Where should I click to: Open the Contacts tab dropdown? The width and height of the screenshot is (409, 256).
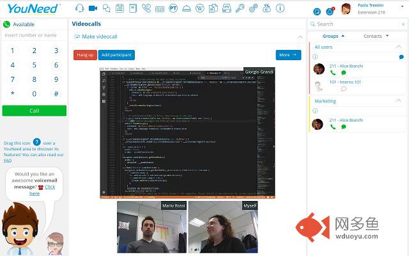[376, 36]
